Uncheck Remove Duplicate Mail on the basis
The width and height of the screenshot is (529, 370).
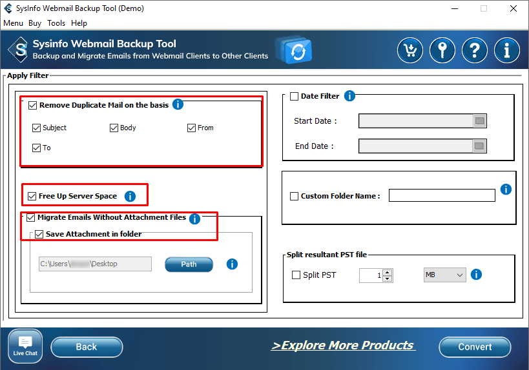[32, 105]
